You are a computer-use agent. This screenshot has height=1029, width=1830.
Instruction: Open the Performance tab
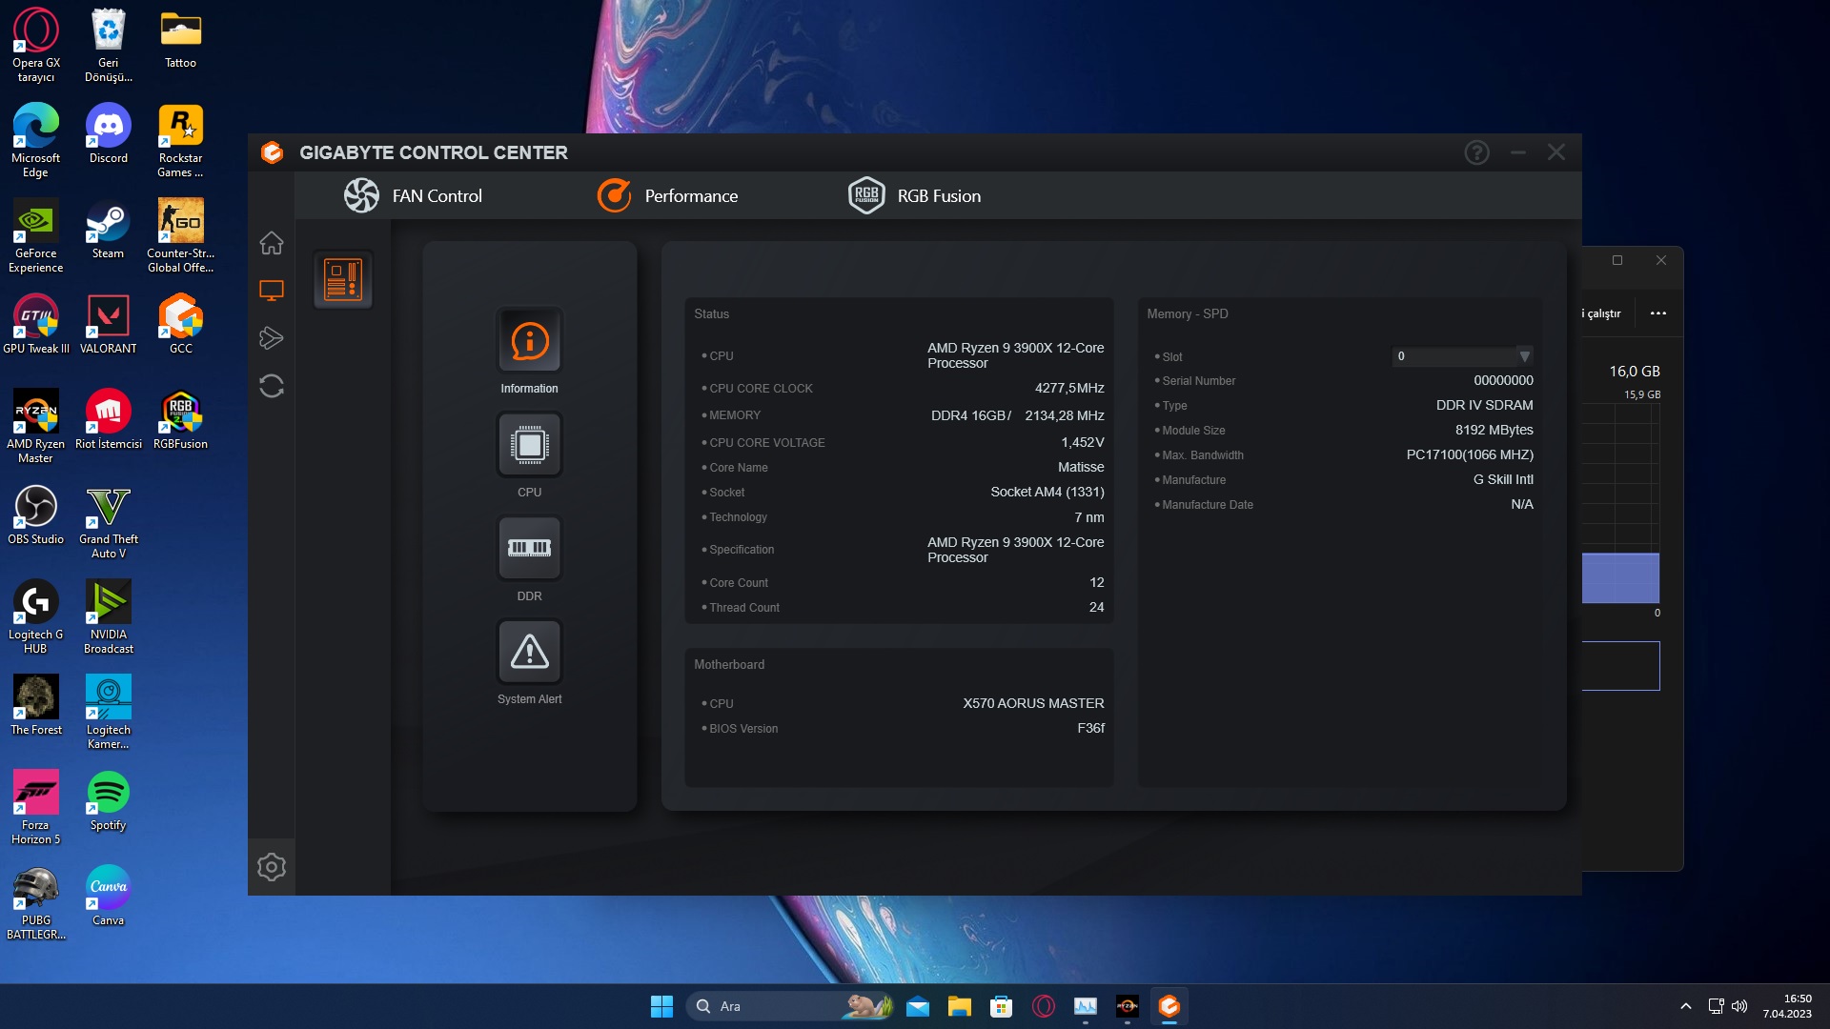[x=667, y=196]
